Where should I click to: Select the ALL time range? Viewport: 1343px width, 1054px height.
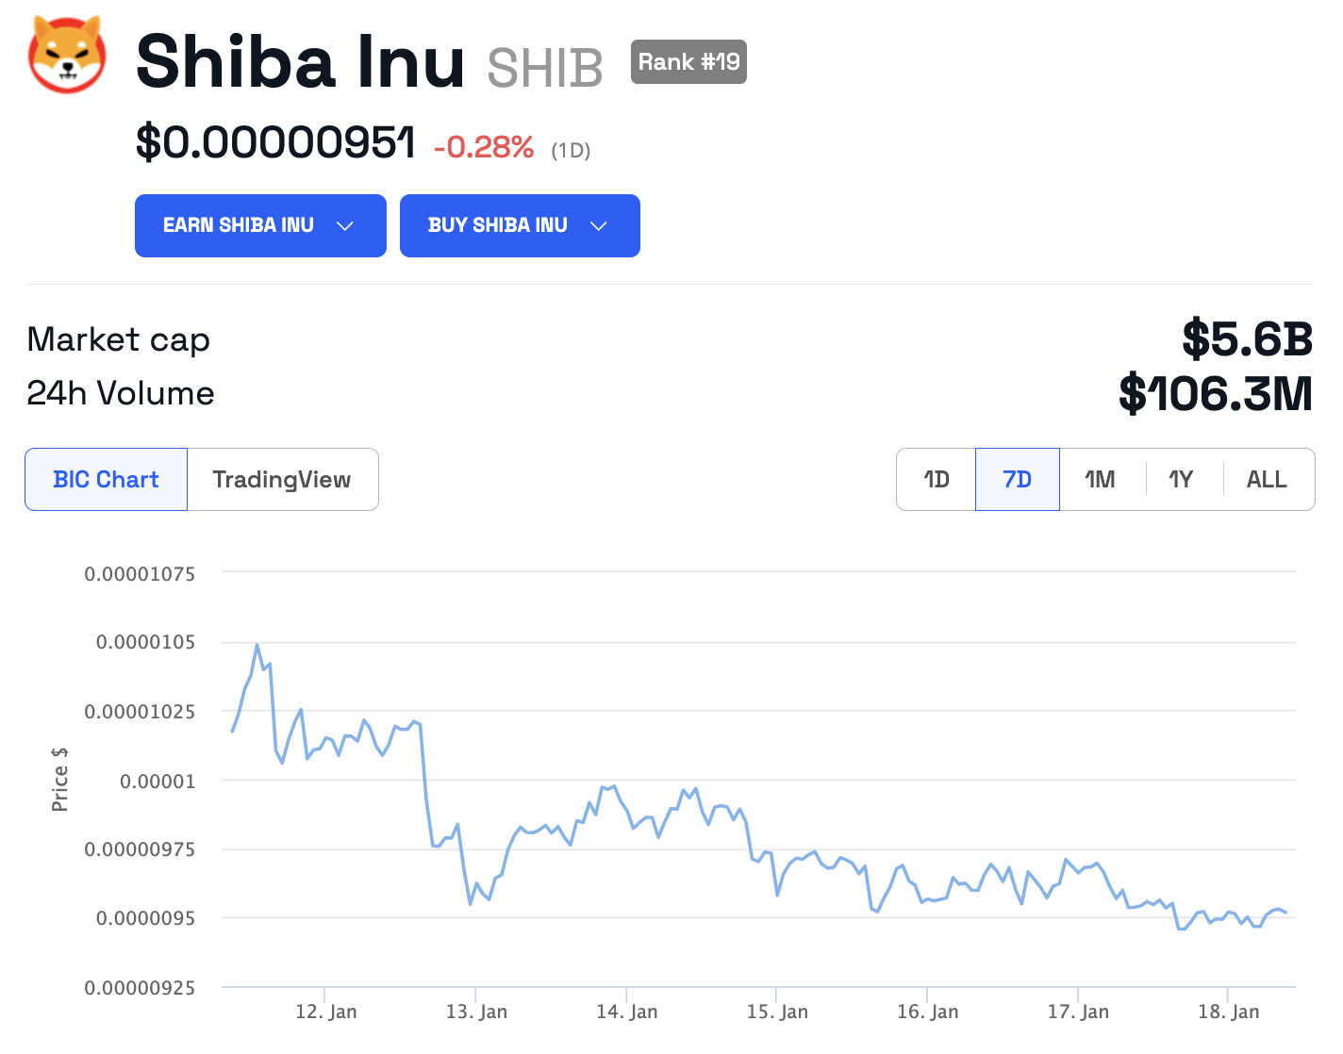[x=1266, y=480]
